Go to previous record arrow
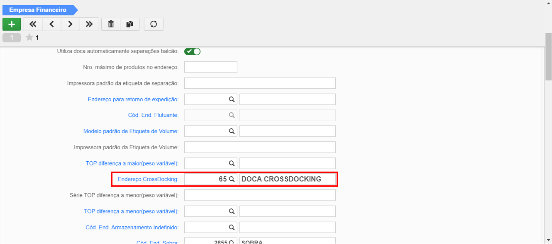552x244 pixels. (x=51, y=24)
